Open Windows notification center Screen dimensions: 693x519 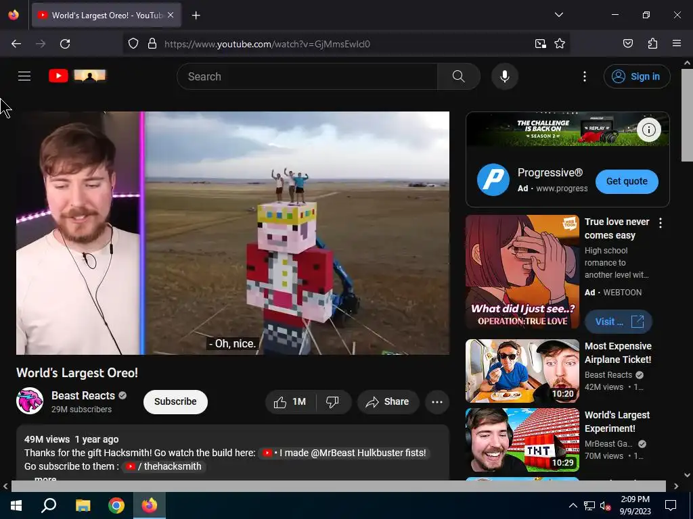(671, 505)
